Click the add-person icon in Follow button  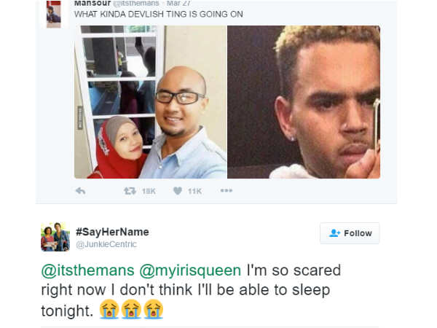tap(334, 233)
